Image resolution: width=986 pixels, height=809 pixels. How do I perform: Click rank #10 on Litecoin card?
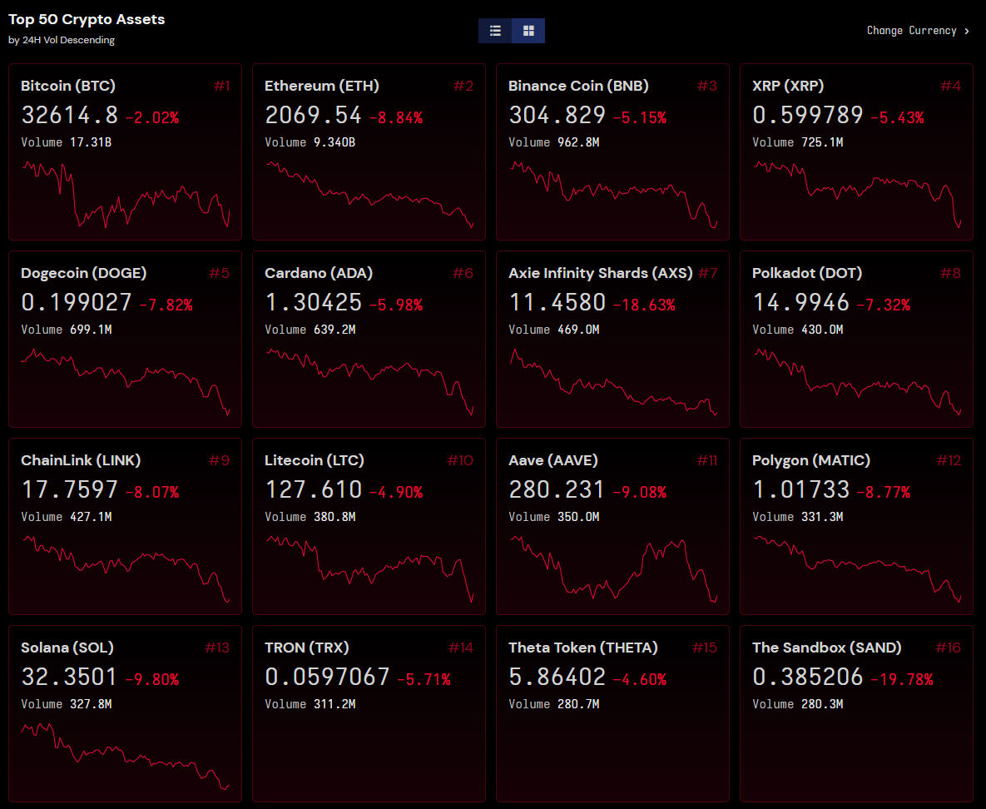(459, 460)
